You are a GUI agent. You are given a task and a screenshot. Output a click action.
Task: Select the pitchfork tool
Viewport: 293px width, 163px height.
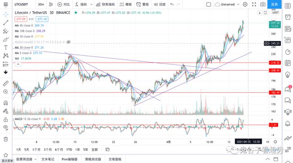coord(5,31)
